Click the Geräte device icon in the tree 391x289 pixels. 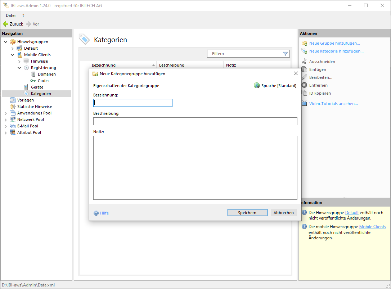(x=26, y=87)
